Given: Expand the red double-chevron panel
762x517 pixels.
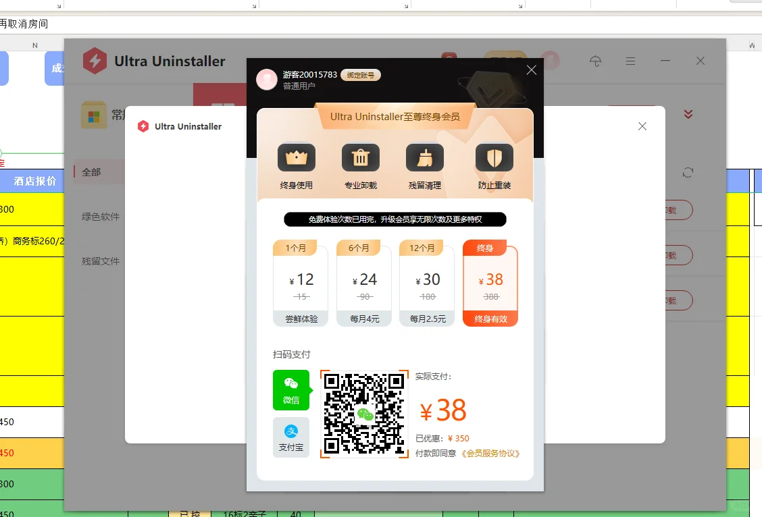Looking at the screenshot, I should (688, 114).
